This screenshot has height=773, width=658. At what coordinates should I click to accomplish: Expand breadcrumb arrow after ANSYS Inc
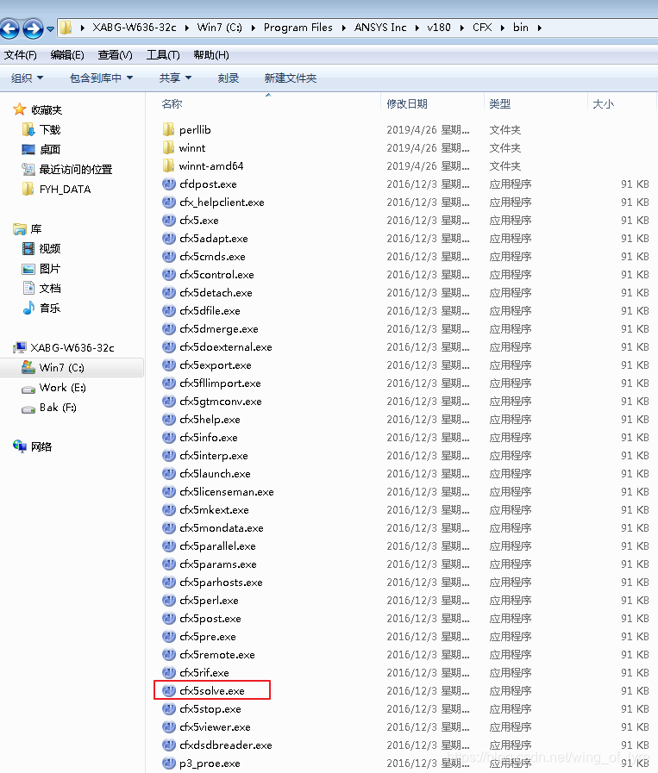[417, 28]
